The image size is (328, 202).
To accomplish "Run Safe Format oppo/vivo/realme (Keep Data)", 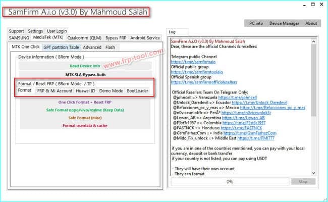I will 85,110.
